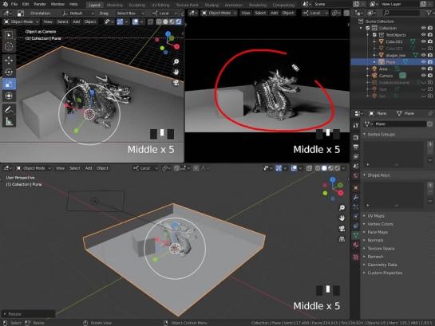435x326 pixels.
Task: Switch the top-left viewport to rendered shading
Action: click(178, 22)
